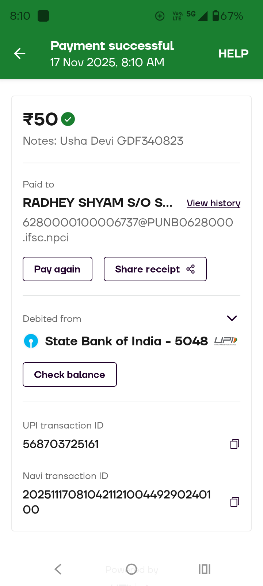263x586 pixels.
Task: Copy the UPI transaction ID
Action: tap(235, 444)
